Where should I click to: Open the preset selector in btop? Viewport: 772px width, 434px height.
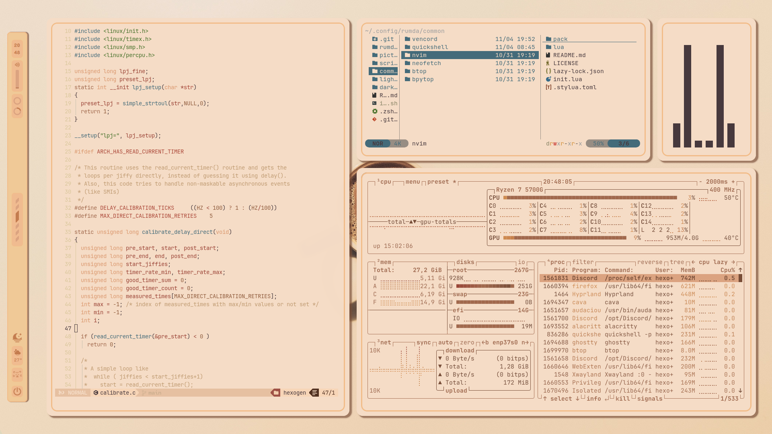[x=438, y=182]
